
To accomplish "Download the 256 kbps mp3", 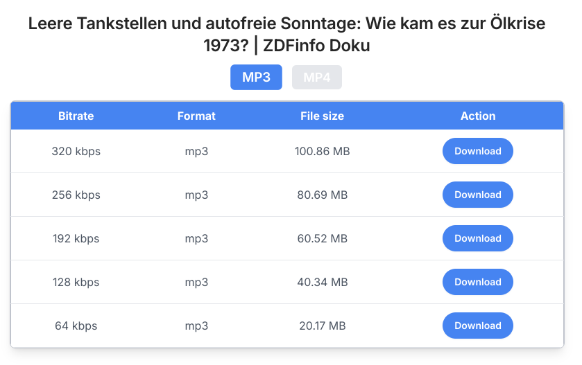I will 478,195.
